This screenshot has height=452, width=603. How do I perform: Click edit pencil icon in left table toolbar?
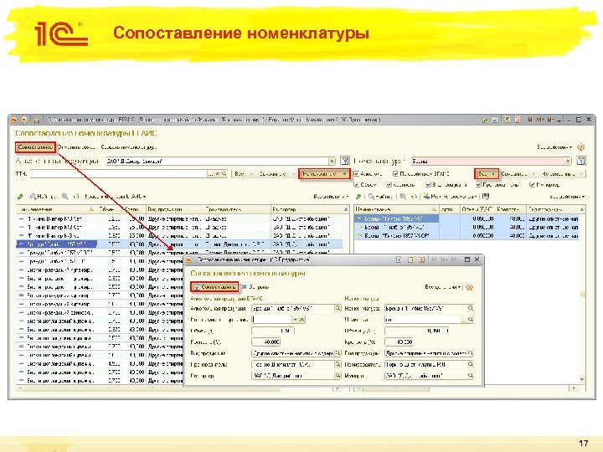coord(20,197)
